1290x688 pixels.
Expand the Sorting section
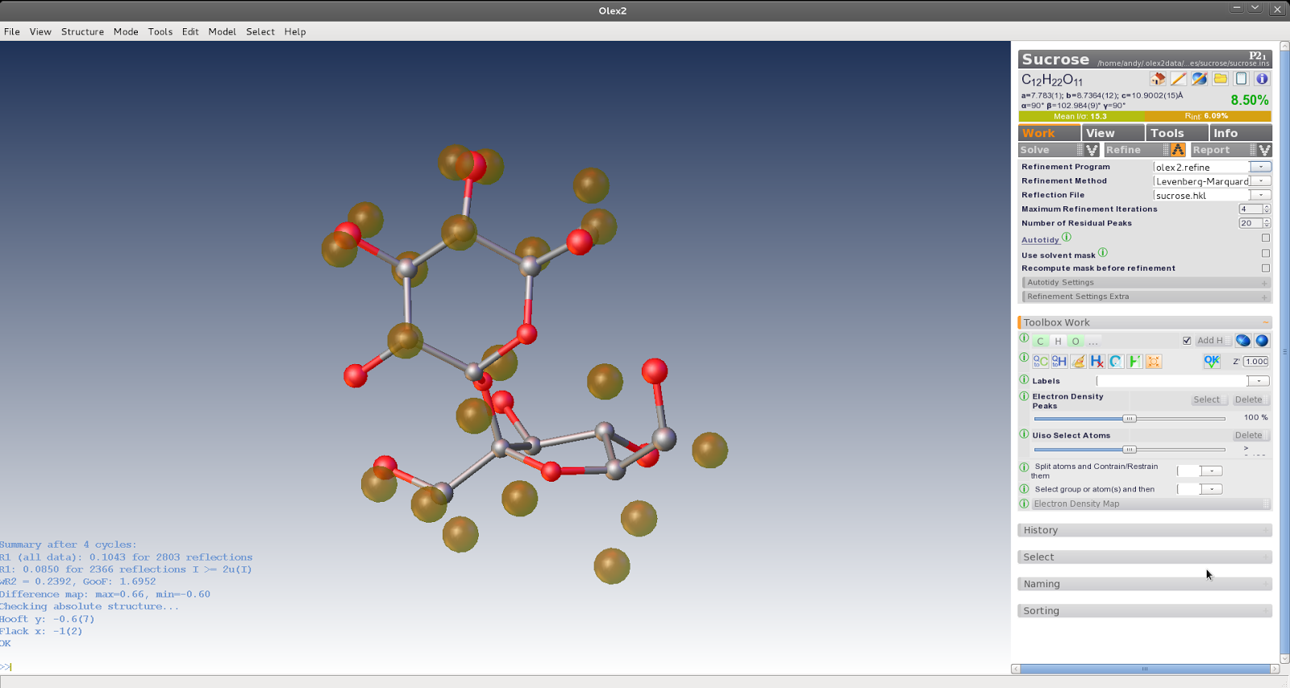tap(1145, 611)
